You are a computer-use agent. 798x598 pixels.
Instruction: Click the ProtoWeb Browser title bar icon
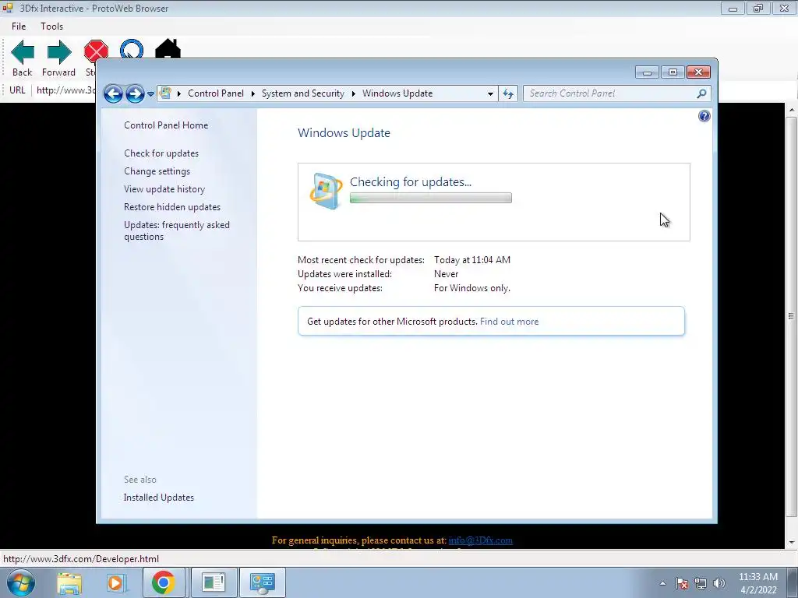8,8
